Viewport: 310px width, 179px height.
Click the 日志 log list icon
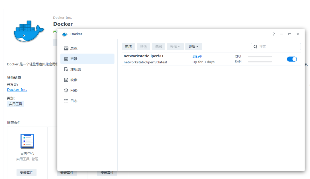point(66,101)
